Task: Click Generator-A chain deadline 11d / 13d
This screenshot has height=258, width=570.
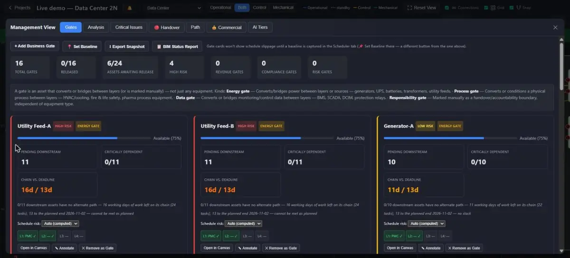Action: click(403, 190)
